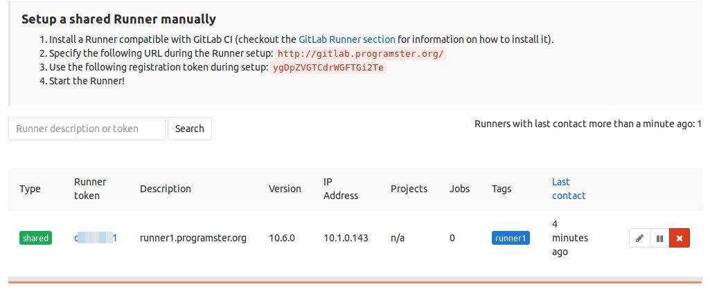Edit runner1 with the pencil icon
This screenshot has height=289, width=710.
coord(639,239)
